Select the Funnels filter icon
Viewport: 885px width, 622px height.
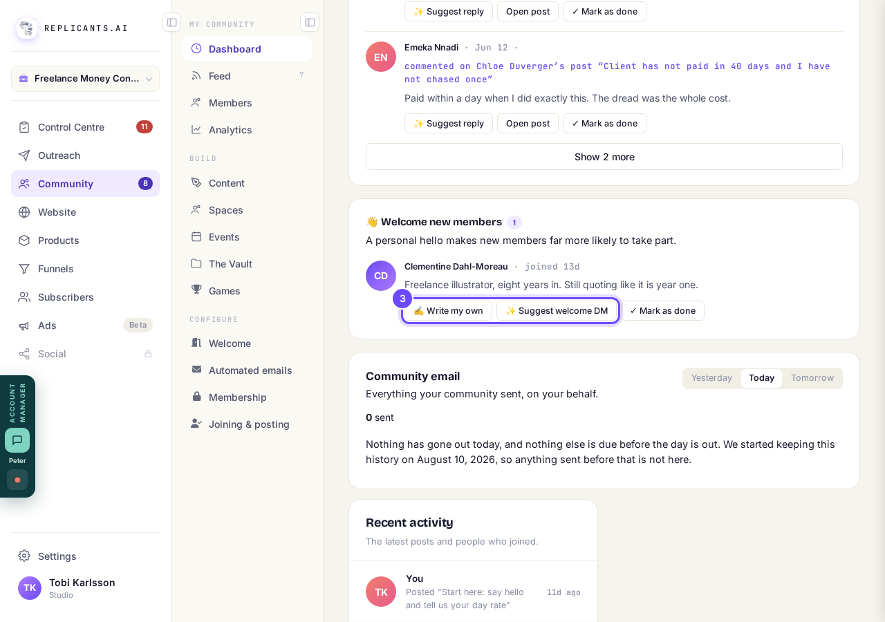point(24,269)
